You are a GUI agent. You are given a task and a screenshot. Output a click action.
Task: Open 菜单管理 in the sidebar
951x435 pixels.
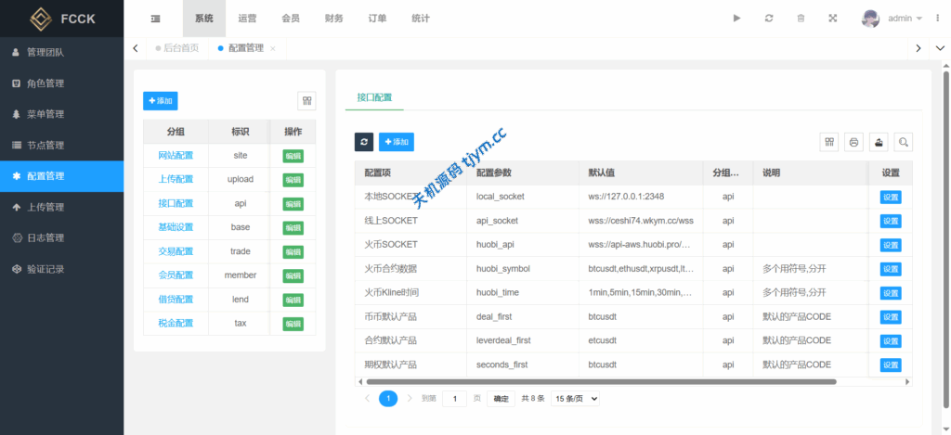62,114
